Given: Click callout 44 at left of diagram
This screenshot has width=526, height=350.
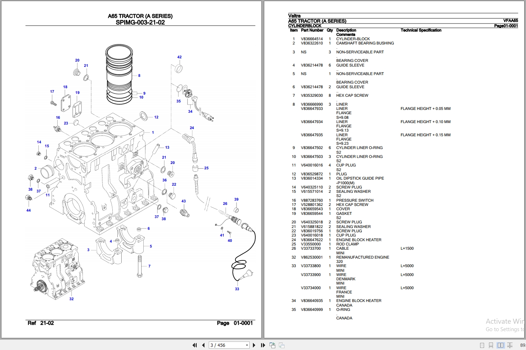Looking at the screenshot, I should pyautogui.click(x=28, y=210).
